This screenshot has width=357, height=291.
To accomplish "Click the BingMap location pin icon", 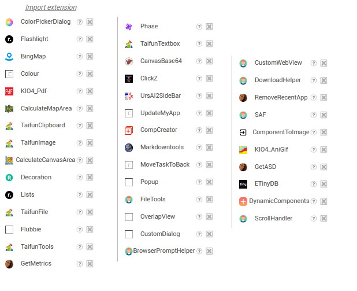I will (x=9, y=57).
